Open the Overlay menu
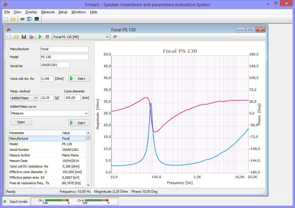 pyautogui.click(x=31, y=12)
